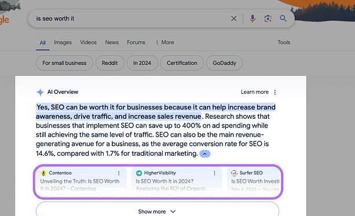Open the HigherVisibility card three-dot menu
This screenshot has width=355, height=216.
[x=214, y=173]
